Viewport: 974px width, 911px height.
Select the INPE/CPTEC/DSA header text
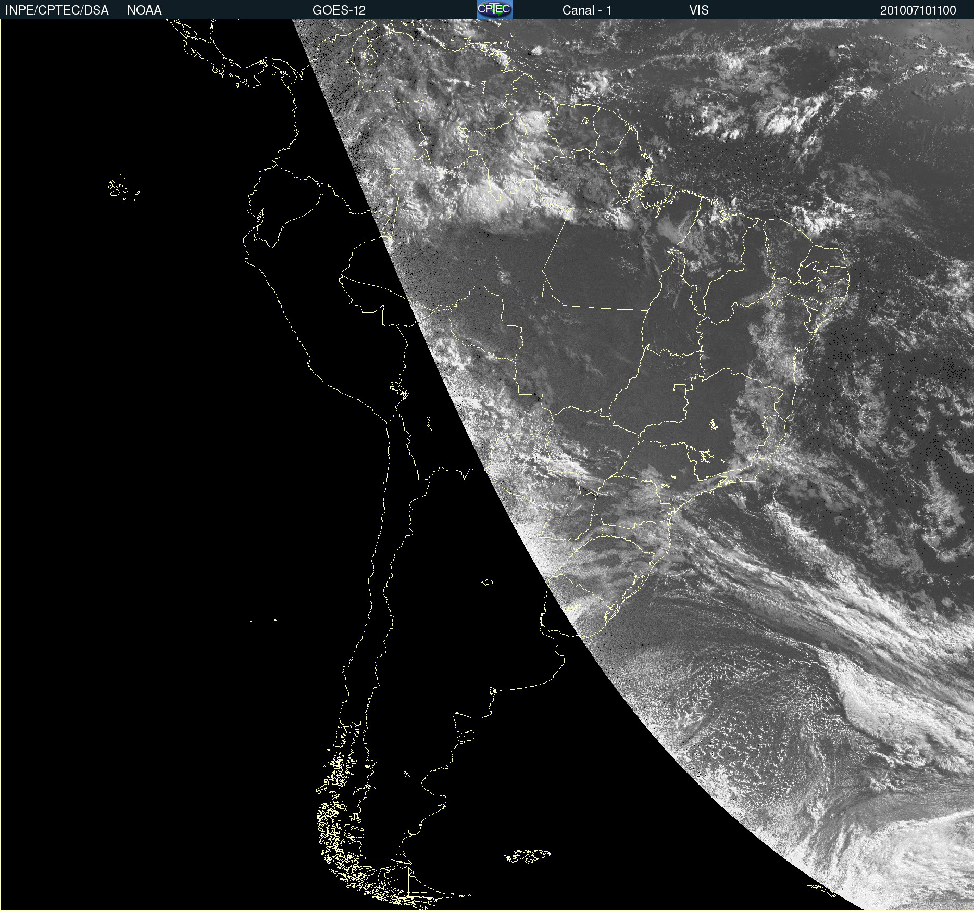(57, 10)
